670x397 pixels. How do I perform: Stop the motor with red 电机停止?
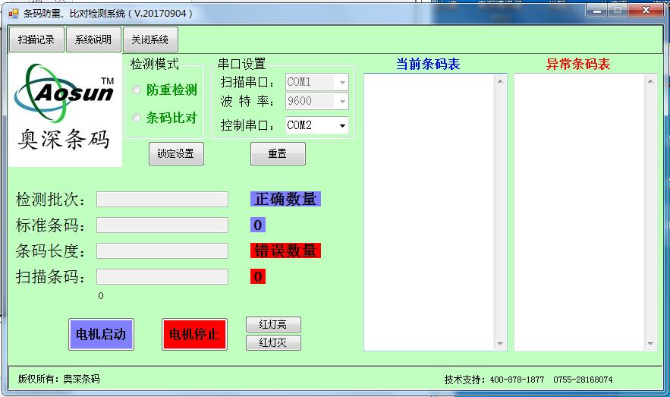(194, 334)
